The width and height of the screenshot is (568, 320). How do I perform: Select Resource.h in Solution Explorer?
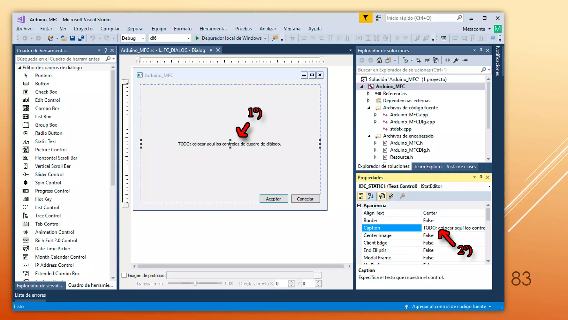(401, 157)
